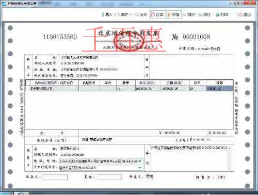
Task: Add a line with 增行
Action: pyautogui.click(x=189, y=14)
